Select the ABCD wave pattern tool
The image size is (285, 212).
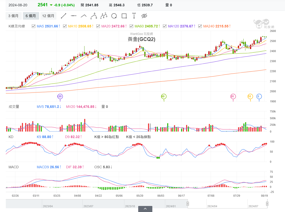coord(104,16)
